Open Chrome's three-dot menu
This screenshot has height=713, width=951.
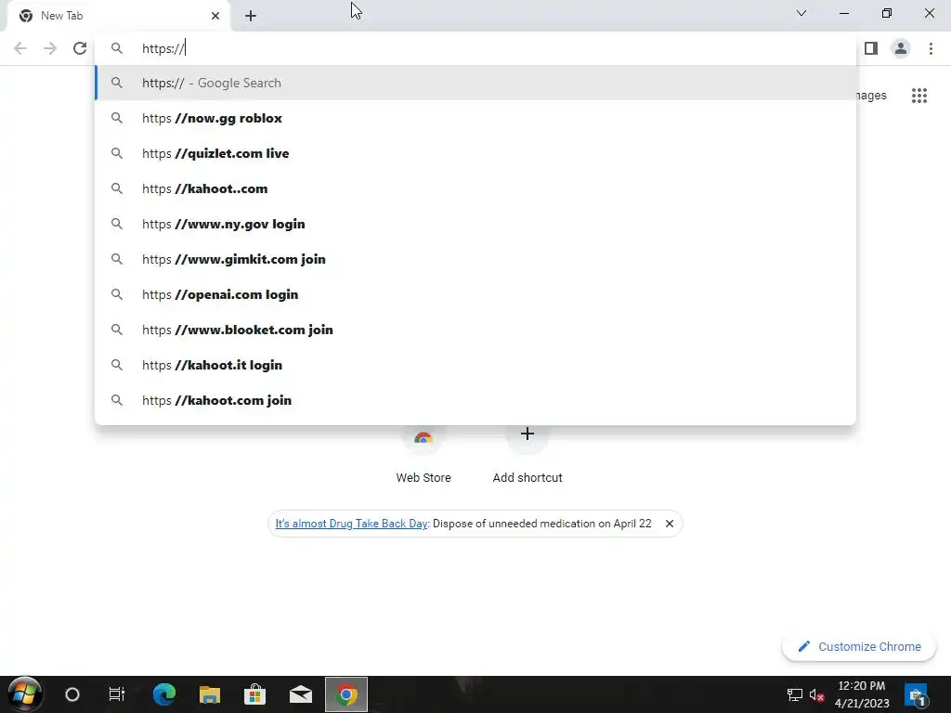pos(931,48)
